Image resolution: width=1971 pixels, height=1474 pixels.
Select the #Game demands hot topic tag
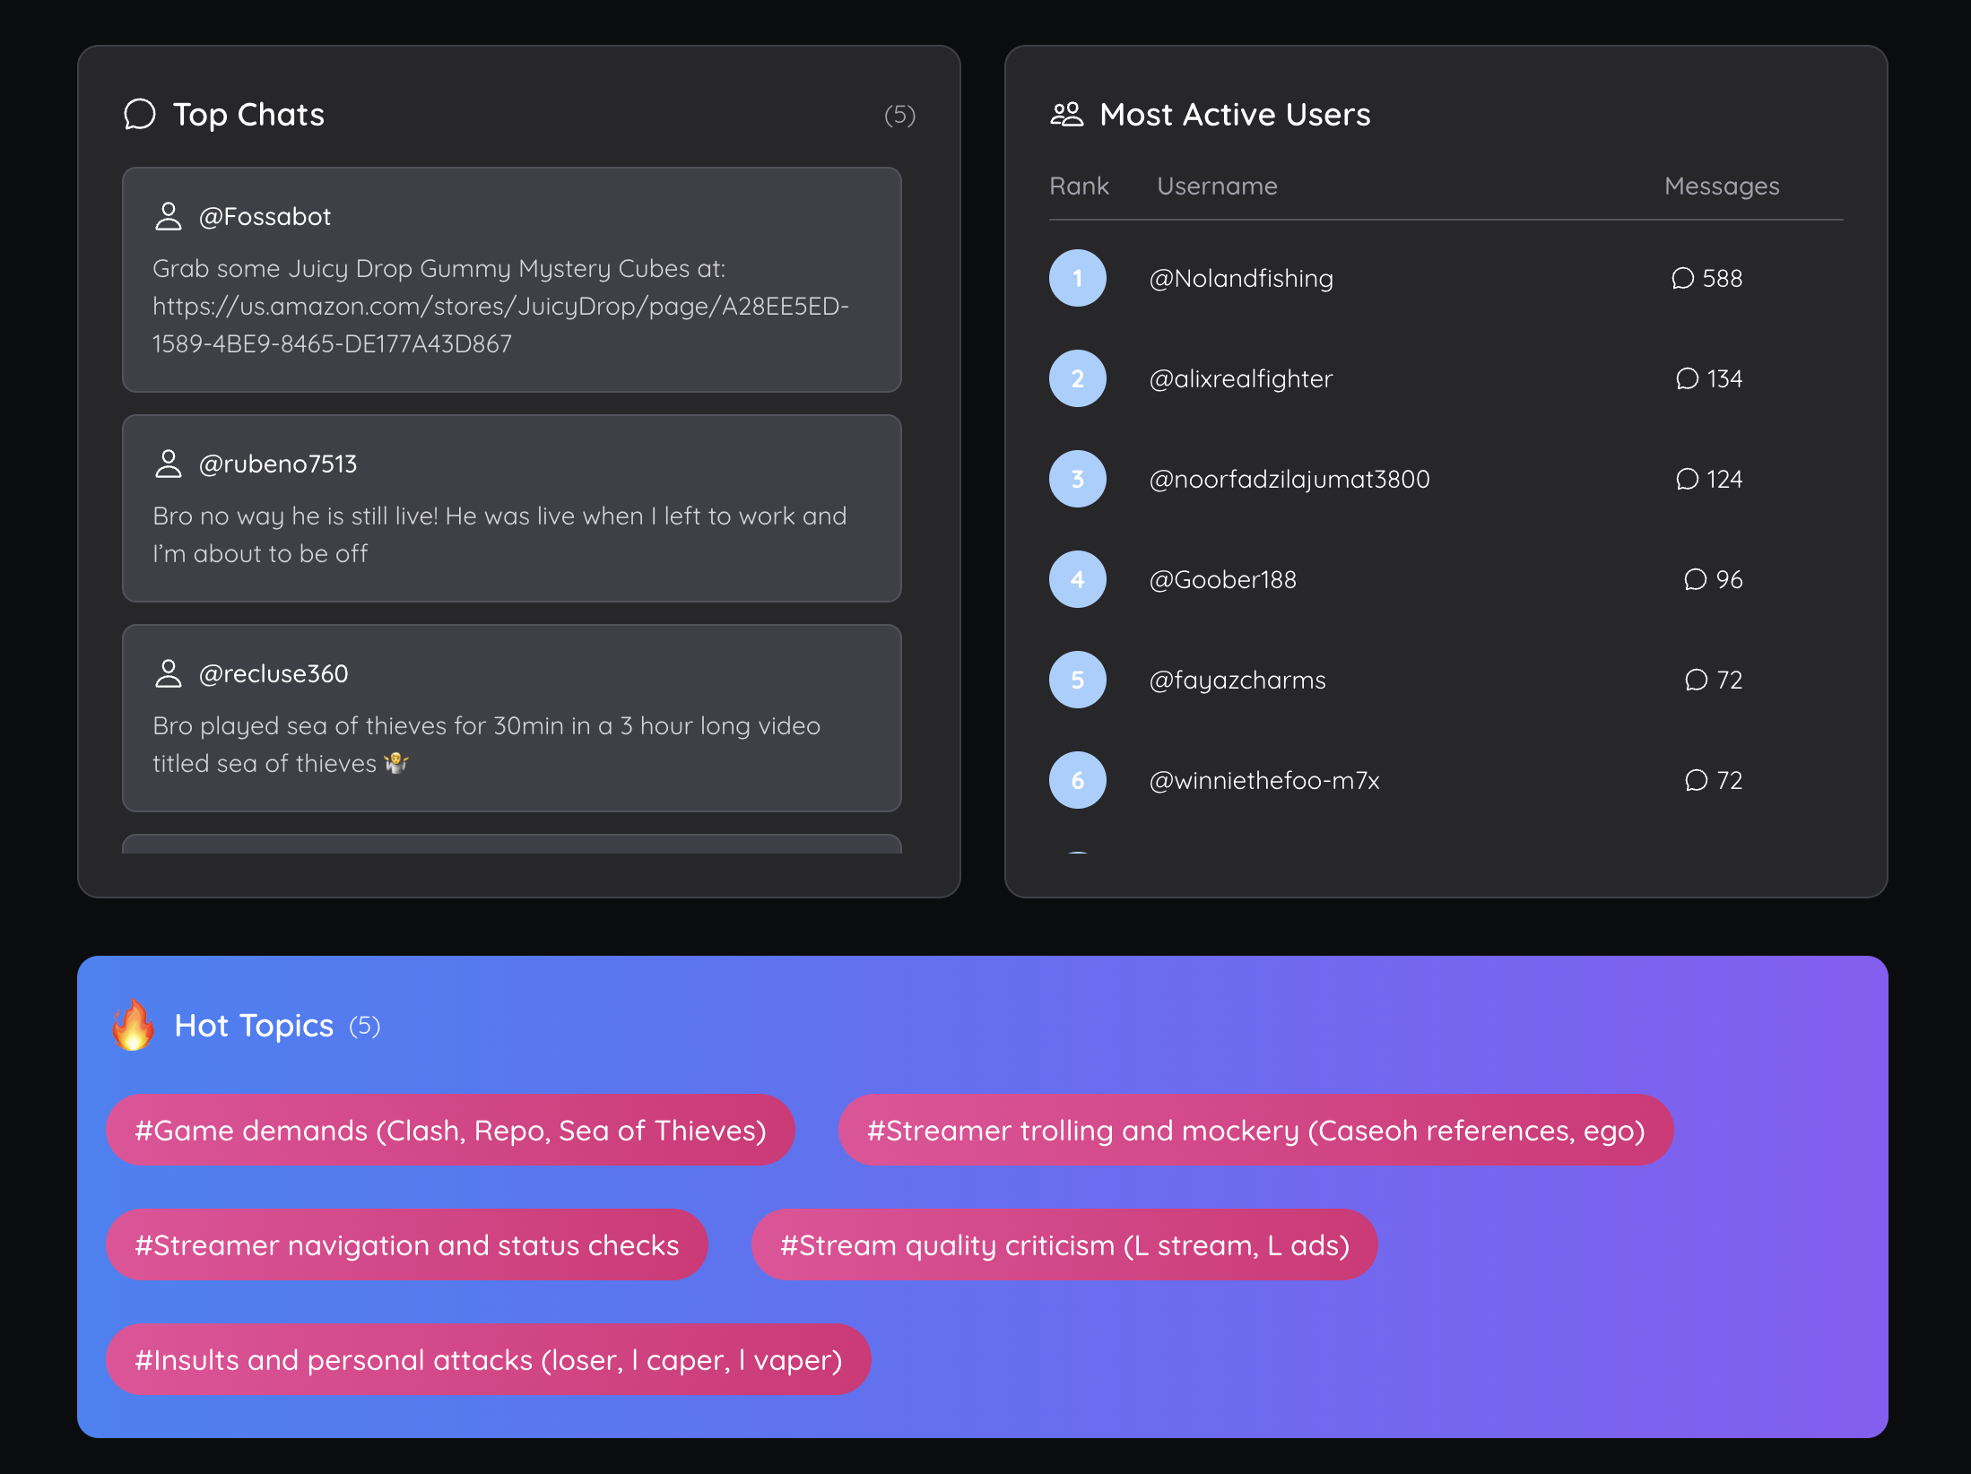[450, 1130]
